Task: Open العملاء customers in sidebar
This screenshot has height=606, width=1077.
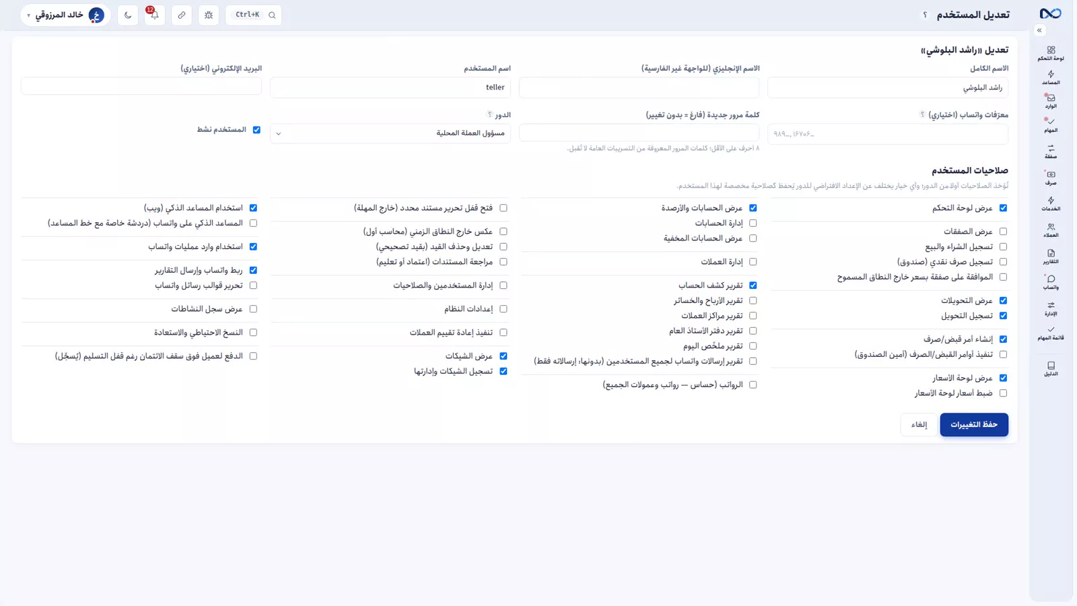Action: coord(1051,230)
